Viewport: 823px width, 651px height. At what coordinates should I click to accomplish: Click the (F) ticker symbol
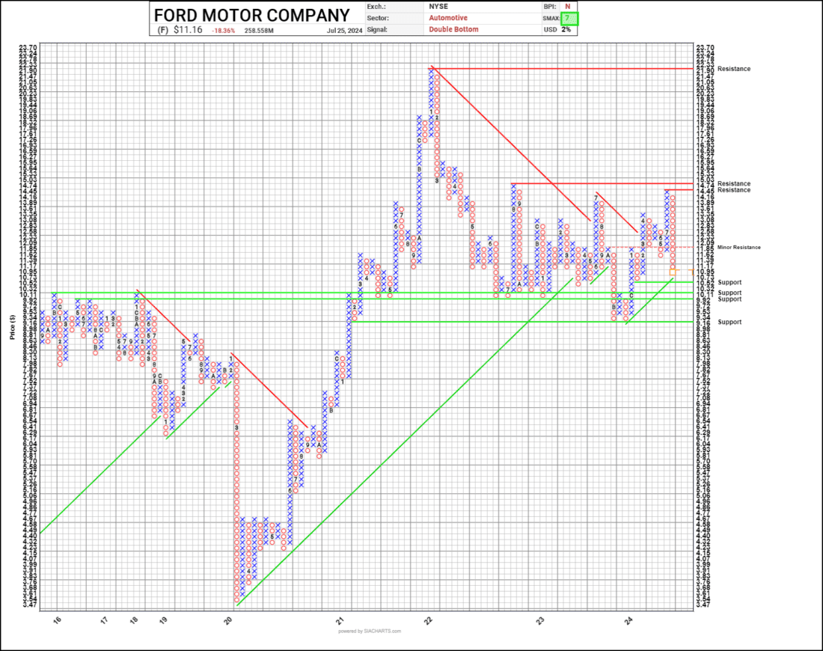(163, 31)
